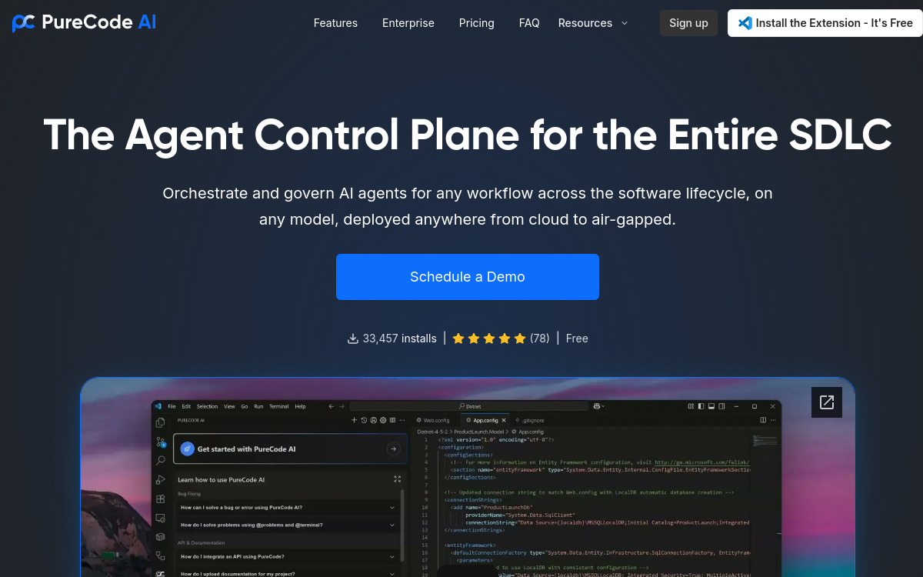923x577 pixels.
Task: Select Search magnifier in VS Code activity bar
Action: click(x=161, y=461)
